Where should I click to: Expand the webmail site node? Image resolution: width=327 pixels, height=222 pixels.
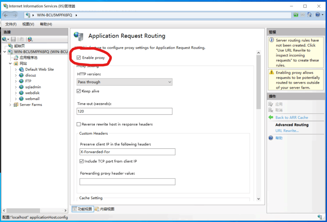16,99
